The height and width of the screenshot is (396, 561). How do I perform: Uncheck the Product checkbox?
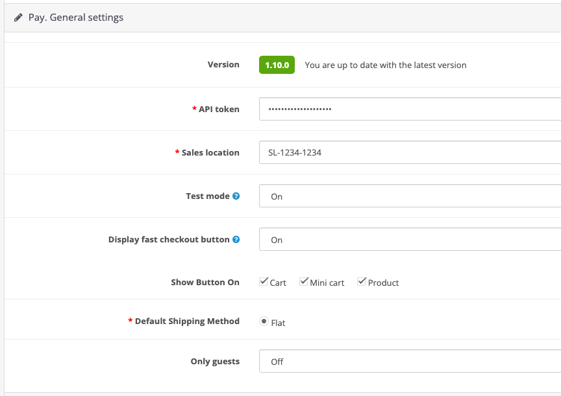coord(362,282)
